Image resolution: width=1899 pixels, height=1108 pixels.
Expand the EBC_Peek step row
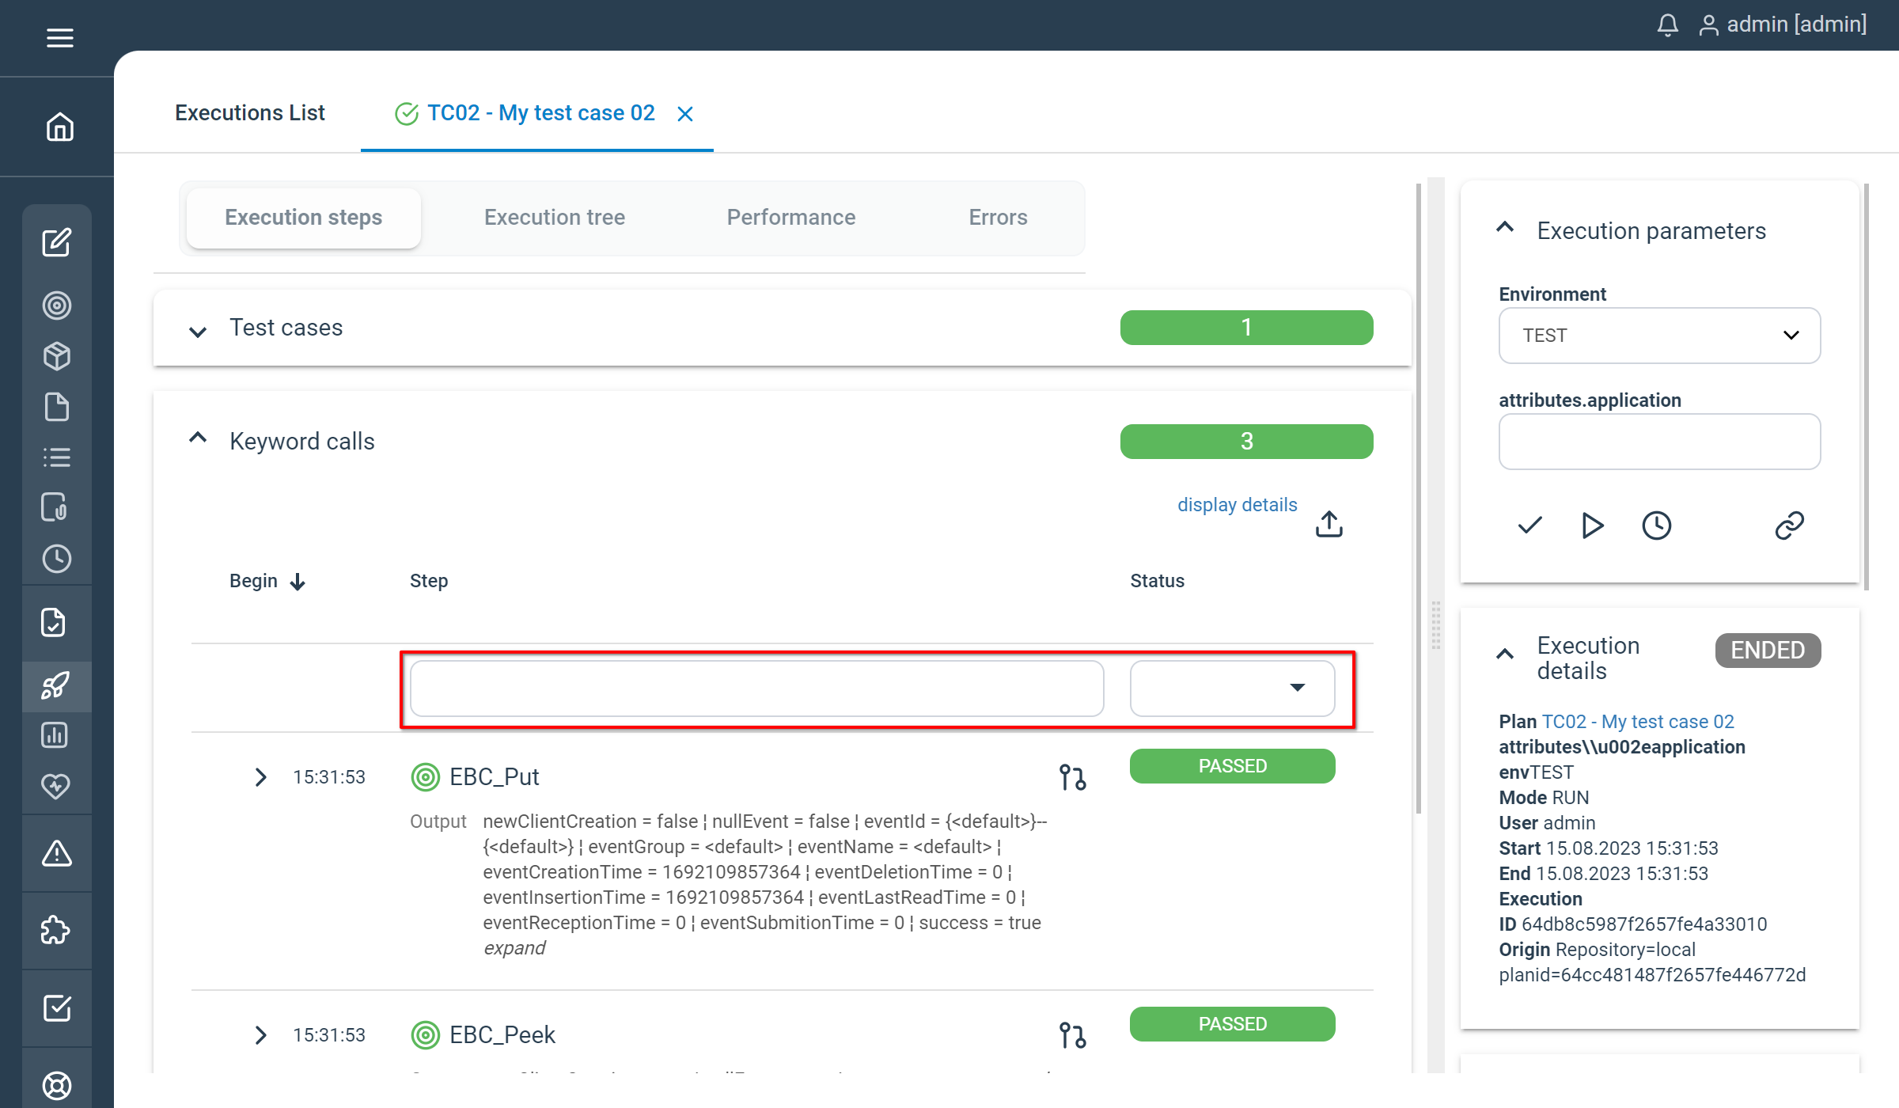261,1034
